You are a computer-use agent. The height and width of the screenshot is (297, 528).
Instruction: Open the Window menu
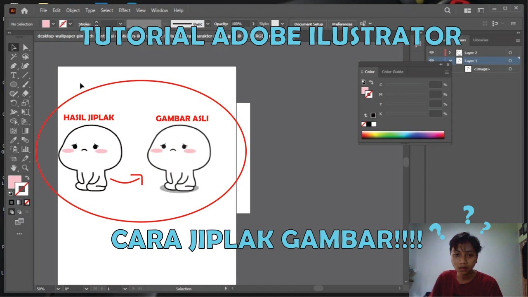(159, 10)
